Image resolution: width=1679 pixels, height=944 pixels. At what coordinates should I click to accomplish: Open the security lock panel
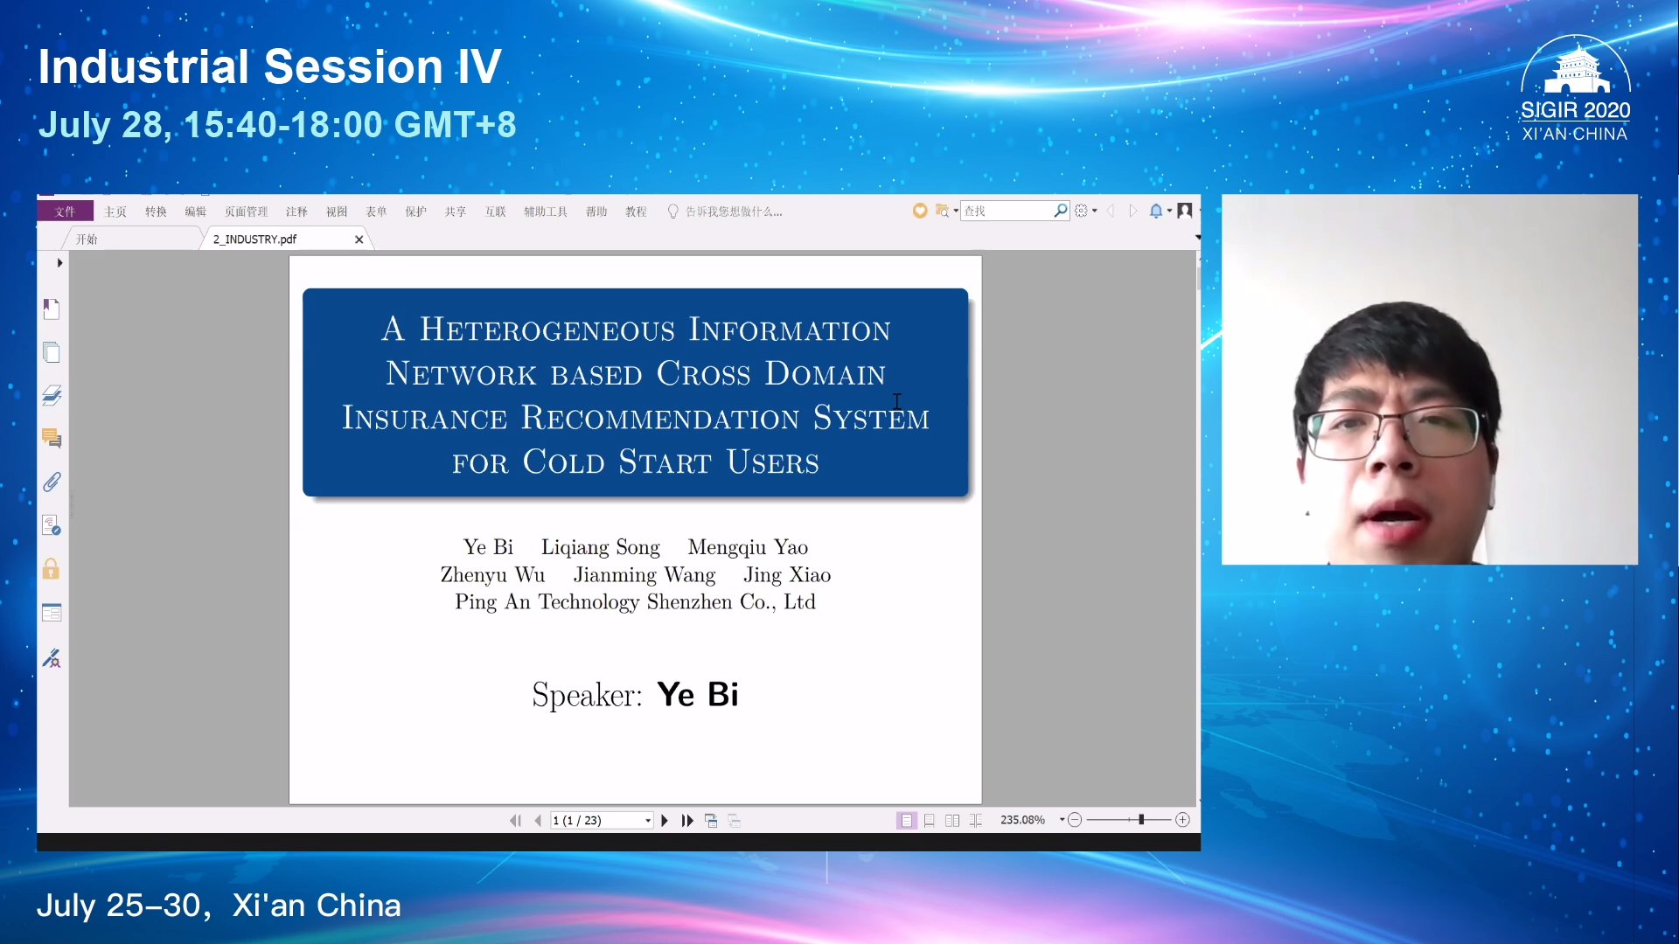tap(52, 569)
